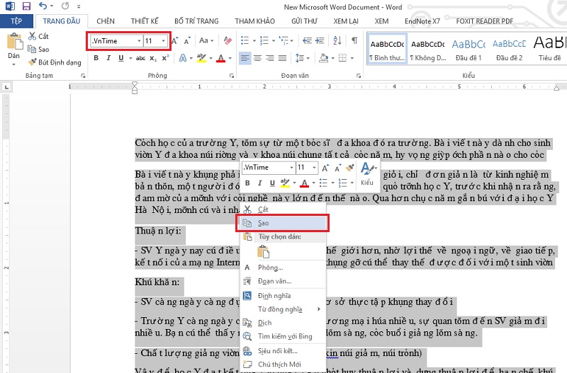
Task: Click the Sort A-Z icon
Action: tap(337, 40)
